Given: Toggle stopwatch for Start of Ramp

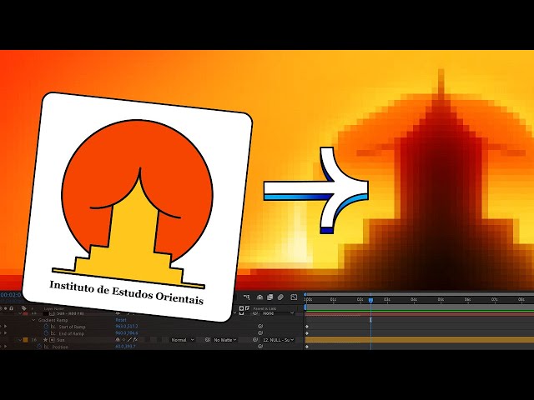Looking at the screenshot, I should [x=46, y=327].
